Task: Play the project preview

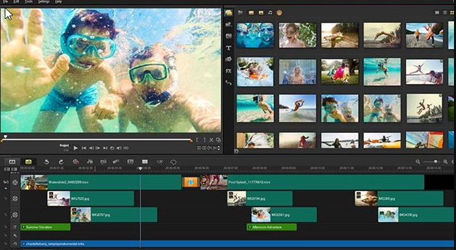Action: [75, 148]
